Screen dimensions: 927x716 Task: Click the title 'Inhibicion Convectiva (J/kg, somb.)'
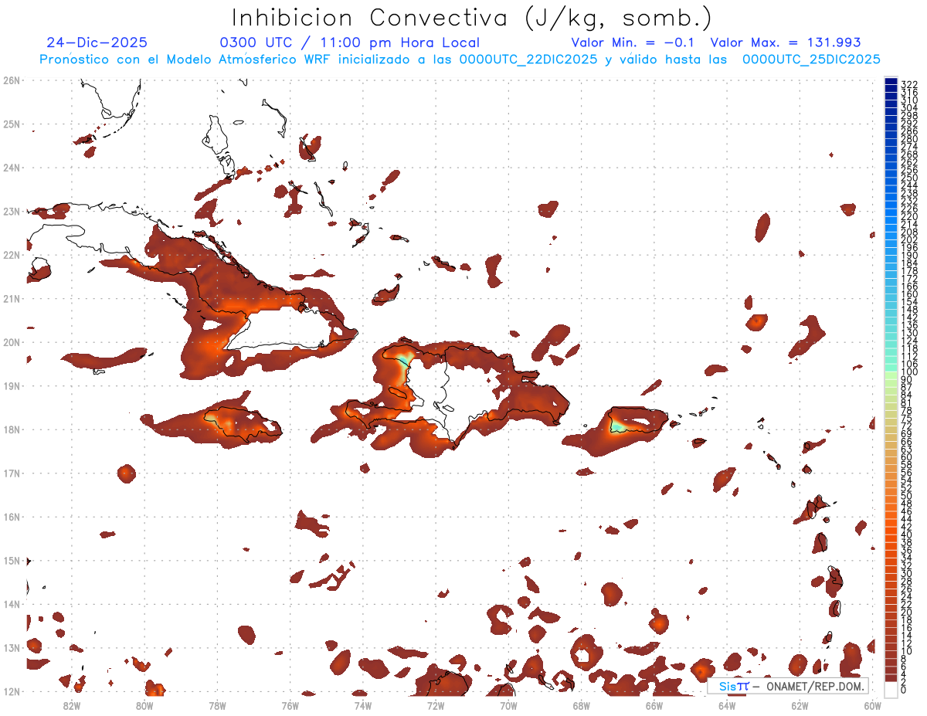click(x=472, y=18)
